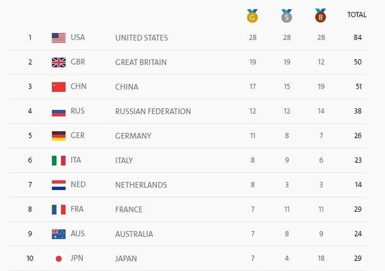Click the France flag icon

click(59, 209)
